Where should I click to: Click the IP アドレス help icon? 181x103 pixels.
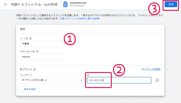click(x=35, y=70)
